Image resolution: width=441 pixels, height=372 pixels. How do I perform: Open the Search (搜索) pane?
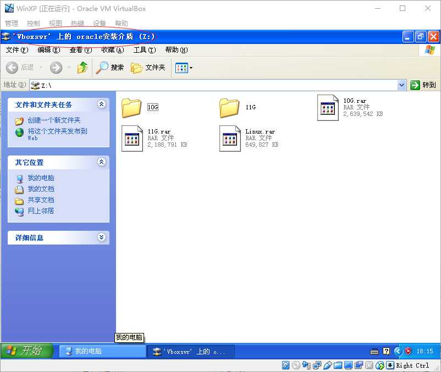click(x=110, y=68)
